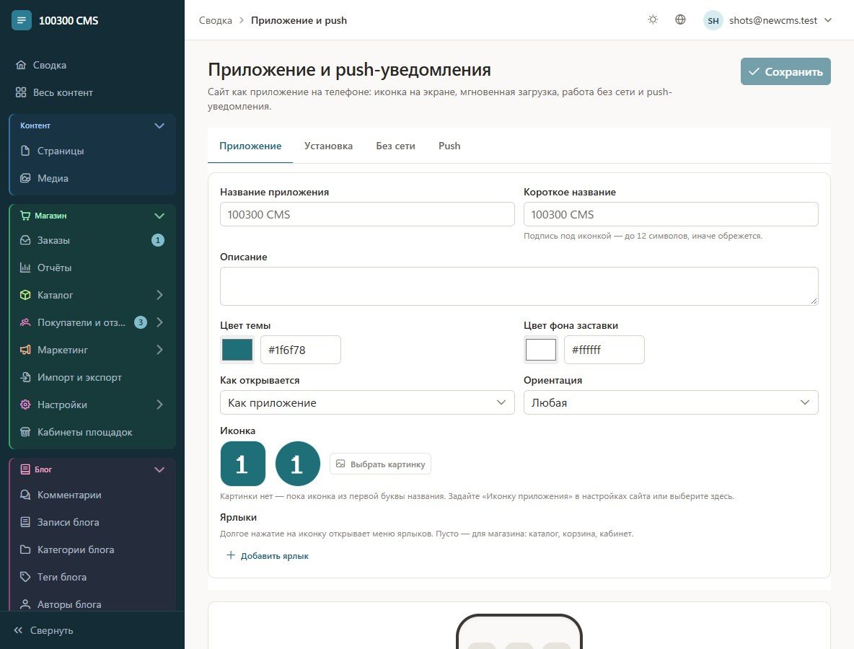Open user account menu chevron
Screen dimensions: 854x649
[x=828, y=20]
